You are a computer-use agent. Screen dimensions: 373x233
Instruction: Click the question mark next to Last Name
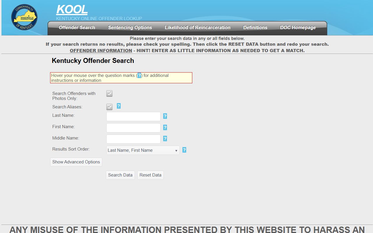(165, 116)
